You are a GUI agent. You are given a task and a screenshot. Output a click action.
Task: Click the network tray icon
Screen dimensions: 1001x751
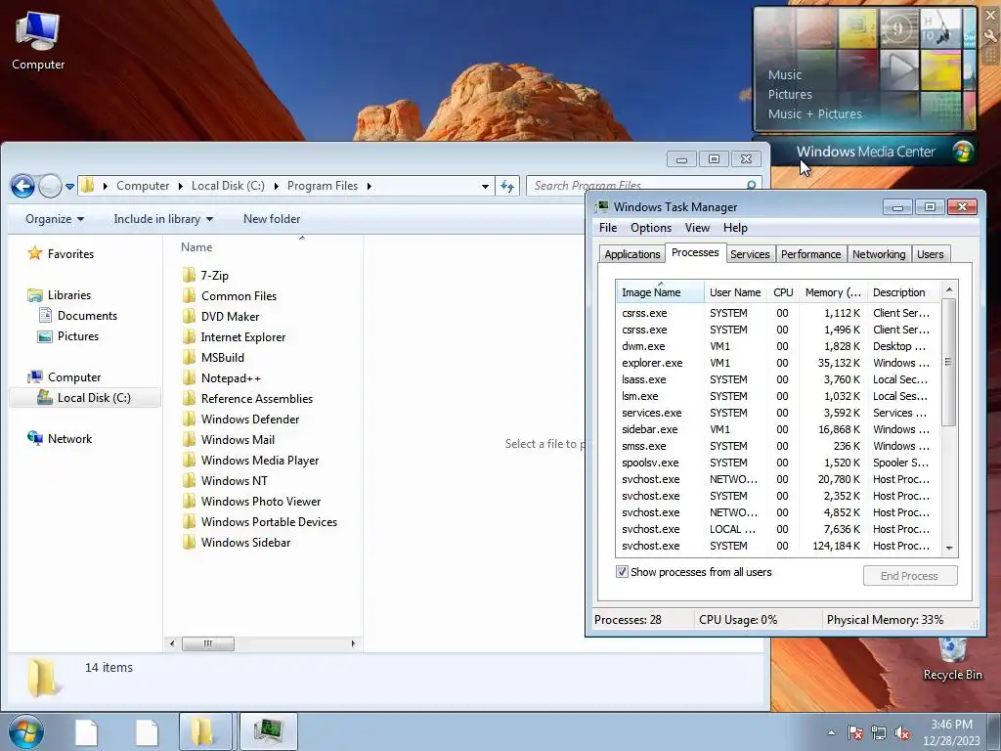point(879,733)
